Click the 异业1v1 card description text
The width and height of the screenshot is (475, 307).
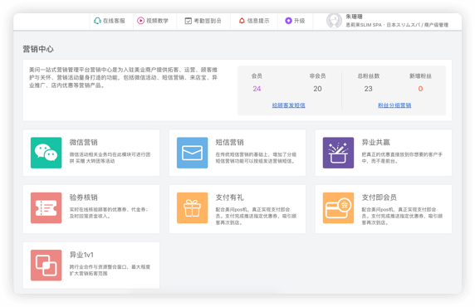tap(110, 270)
